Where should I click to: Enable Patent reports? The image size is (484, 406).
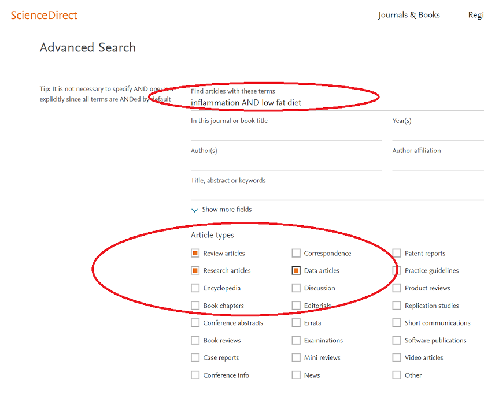397,253
